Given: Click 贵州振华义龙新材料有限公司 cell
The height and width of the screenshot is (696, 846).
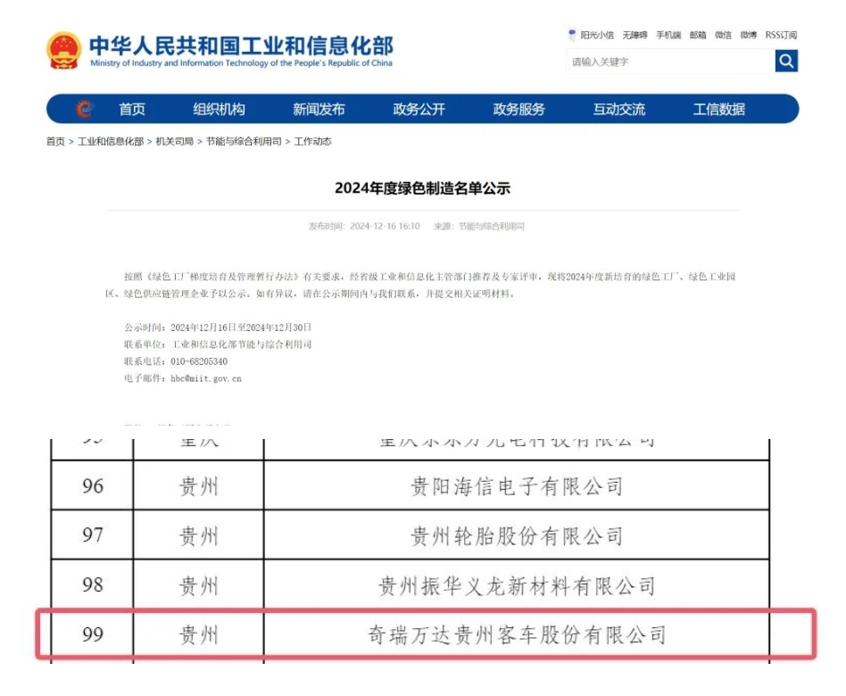Looking at the screenshot, I should tap(517, 586).
